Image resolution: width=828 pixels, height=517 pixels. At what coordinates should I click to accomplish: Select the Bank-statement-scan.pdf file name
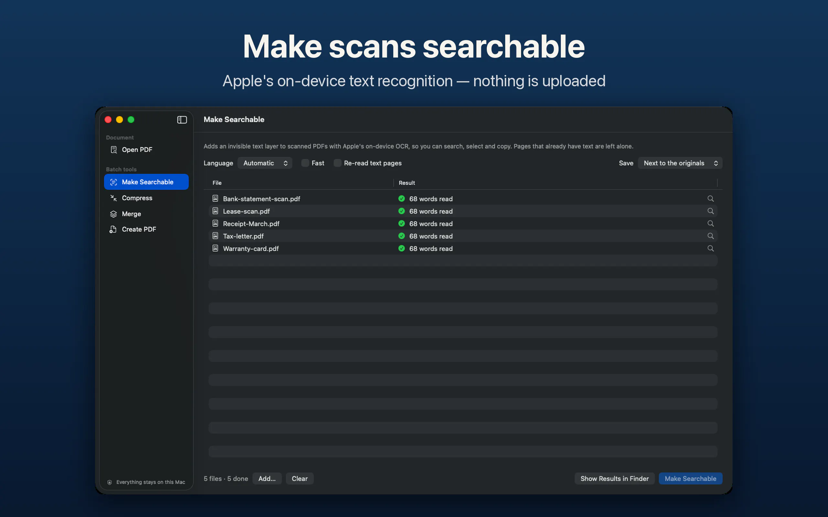tap(261, 199)
